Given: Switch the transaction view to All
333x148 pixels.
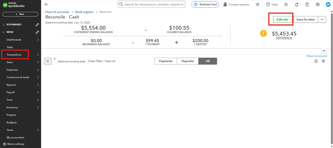Looking at the screenshot, I should coord(208,61).
